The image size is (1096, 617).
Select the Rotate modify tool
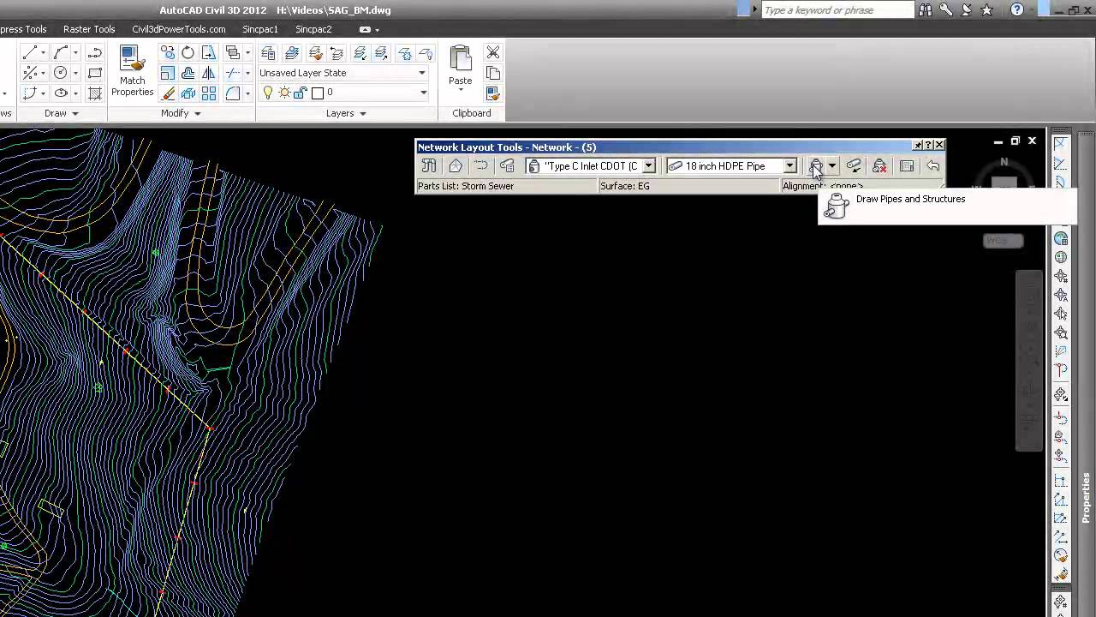(188, 53)
